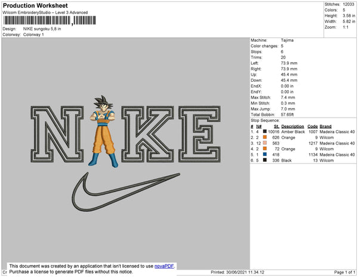Click the Stops value 6
This screenshot has height=277, width=358.
(282, 51)
